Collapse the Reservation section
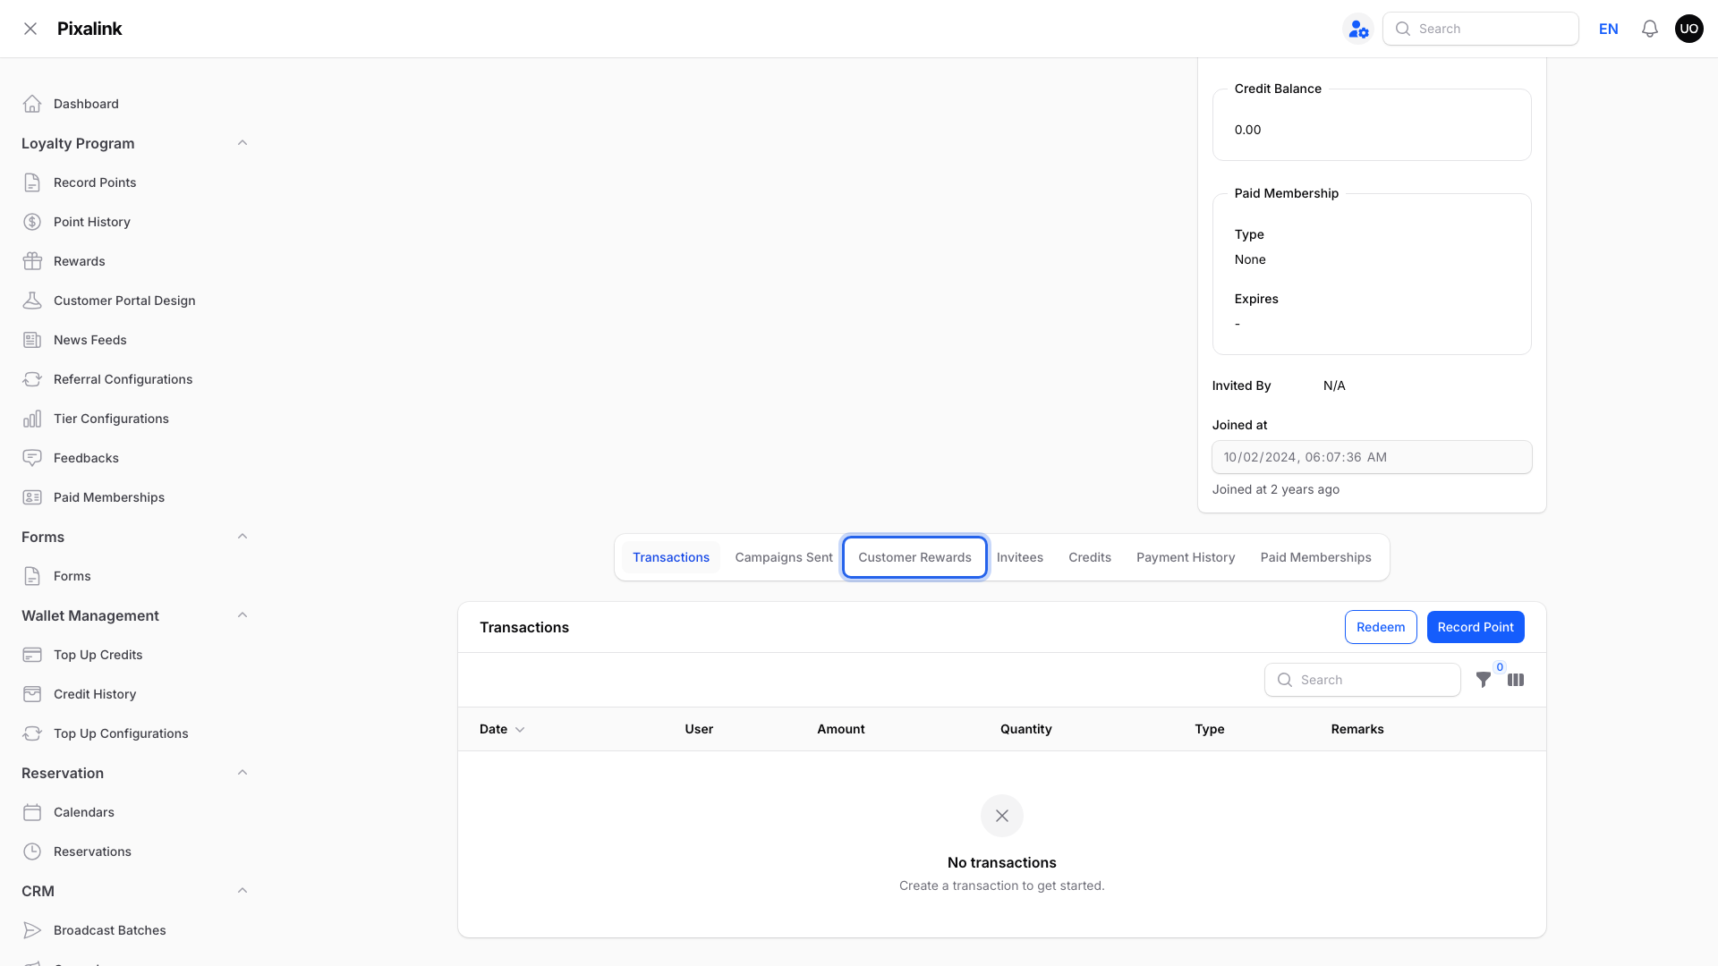Viewport: 1718px width, 966px height. pyautogui.click(x=242, y=773)
